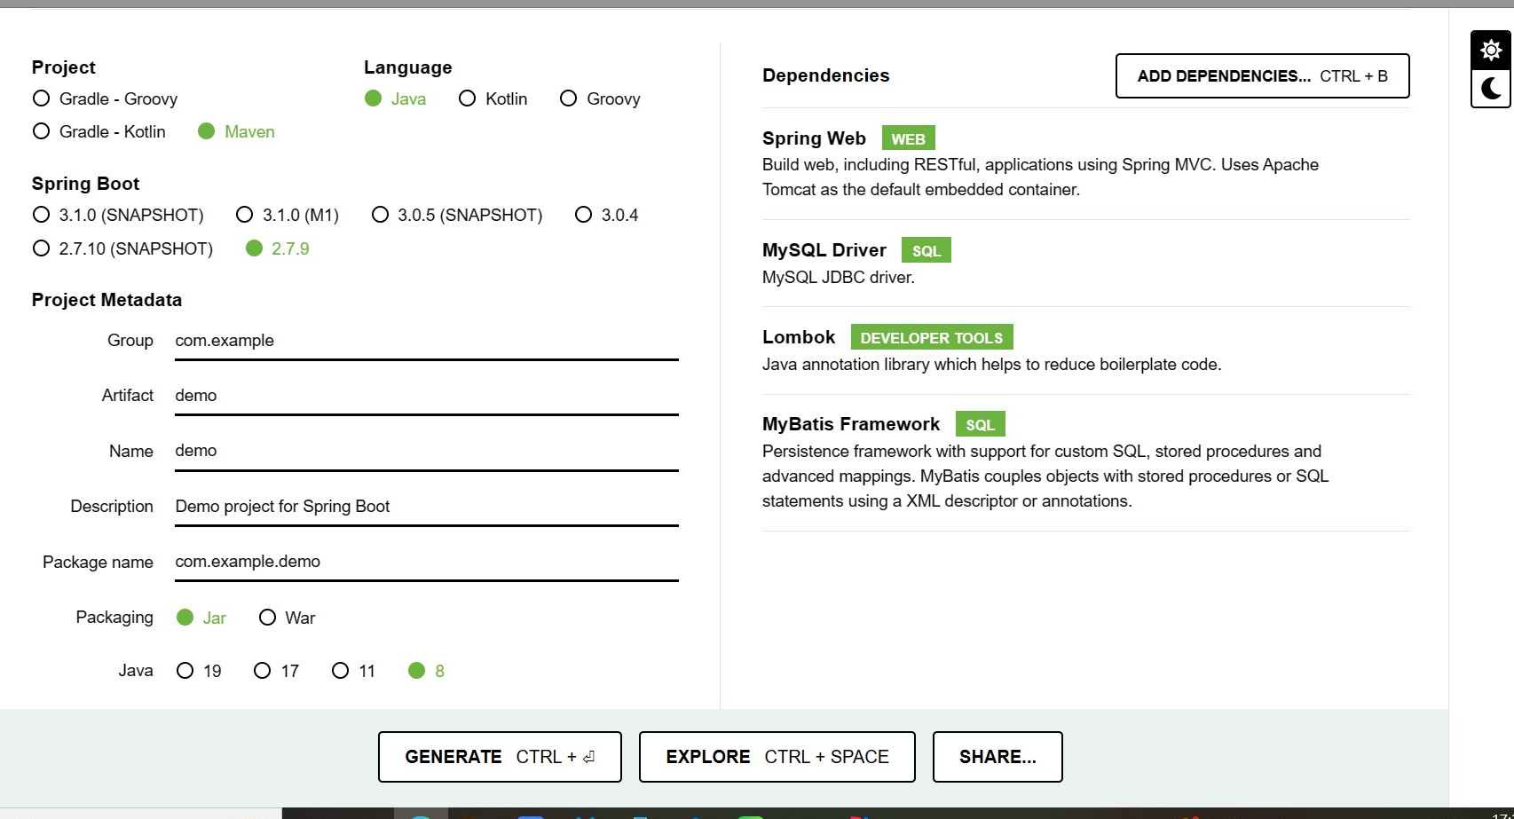
Task: Select Kotlin language
Action: pos(493,98)
